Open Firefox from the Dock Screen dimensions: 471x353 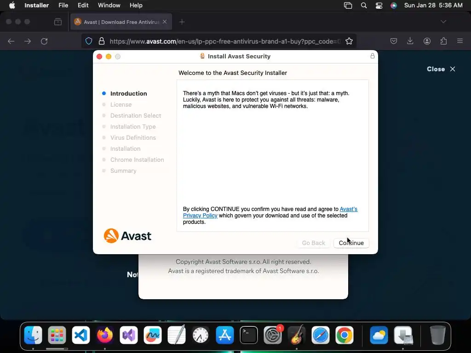(x=105, y=335)
